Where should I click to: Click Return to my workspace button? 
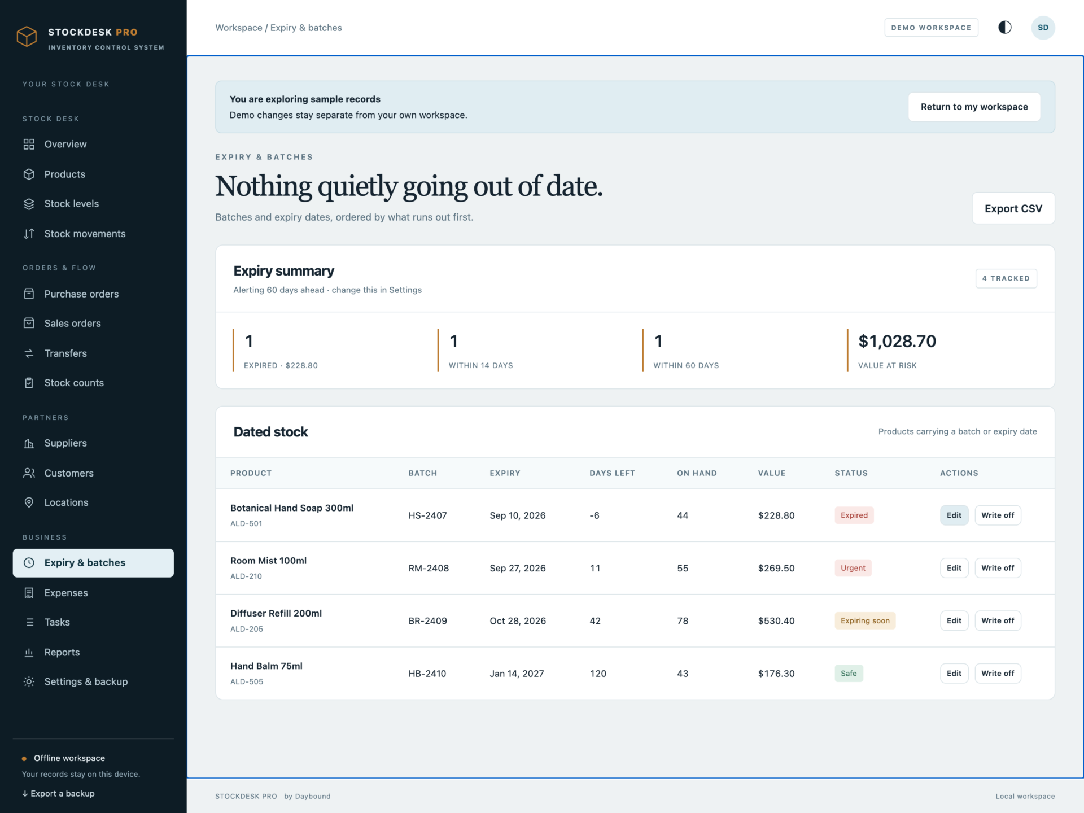(x=974, y=107)
